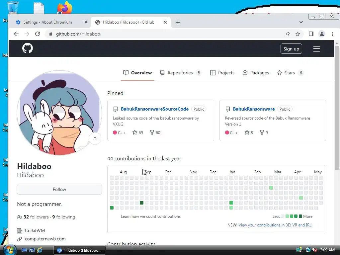Viewport: 340px width, 255px height.
Task: Open the Packages tab
Action: pos(256,73)
